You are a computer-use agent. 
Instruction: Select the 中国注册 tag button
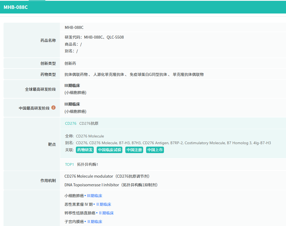point(134,150)
